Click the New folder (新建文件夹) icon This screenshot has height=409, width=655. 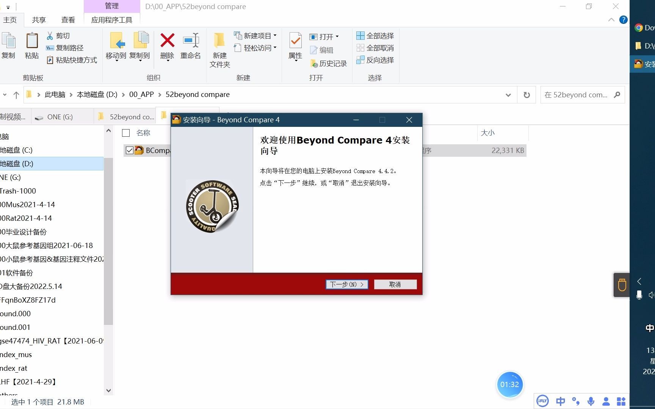(x=219, y=40)
